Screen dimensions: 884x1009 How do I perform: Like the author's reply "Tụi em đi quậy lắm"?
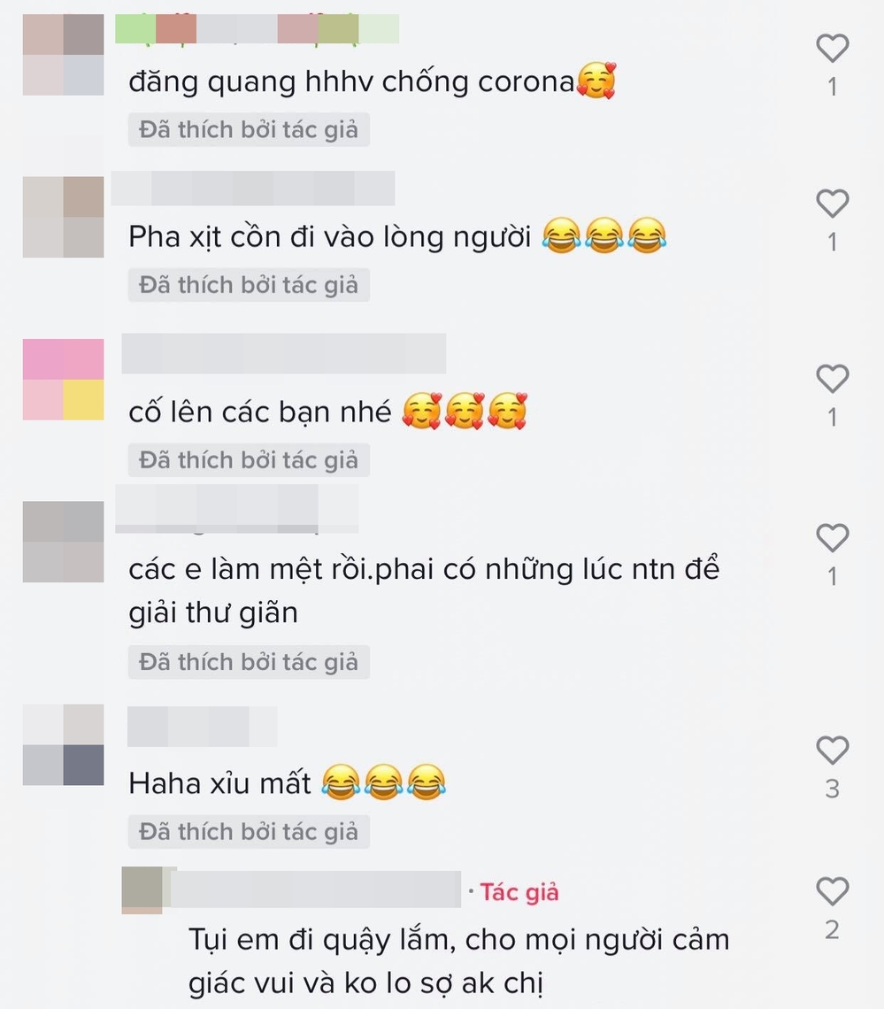[x=833, y=891]
